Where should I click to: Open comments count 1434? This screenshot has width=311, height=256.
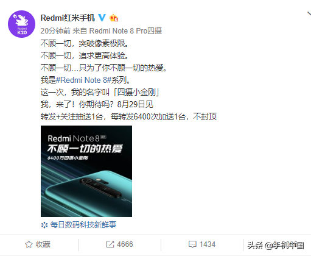tap(208, 244)
